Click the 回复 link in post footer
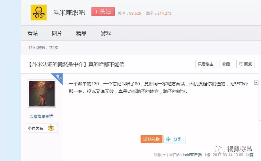This screenshot has height=161, width=261. [x=249, y=155]
